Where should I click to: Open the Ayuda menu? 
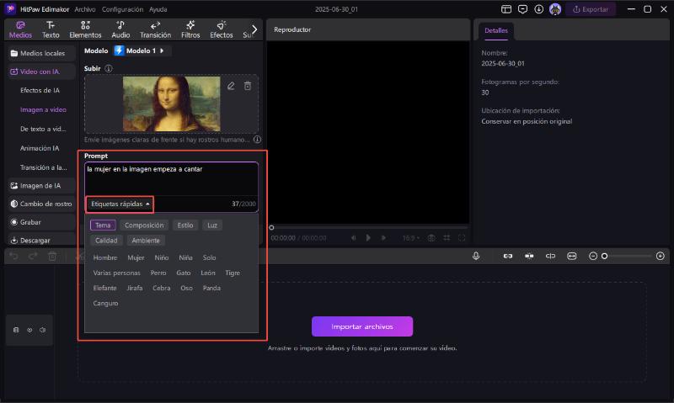pyautogui.click(x=158, y=9)
